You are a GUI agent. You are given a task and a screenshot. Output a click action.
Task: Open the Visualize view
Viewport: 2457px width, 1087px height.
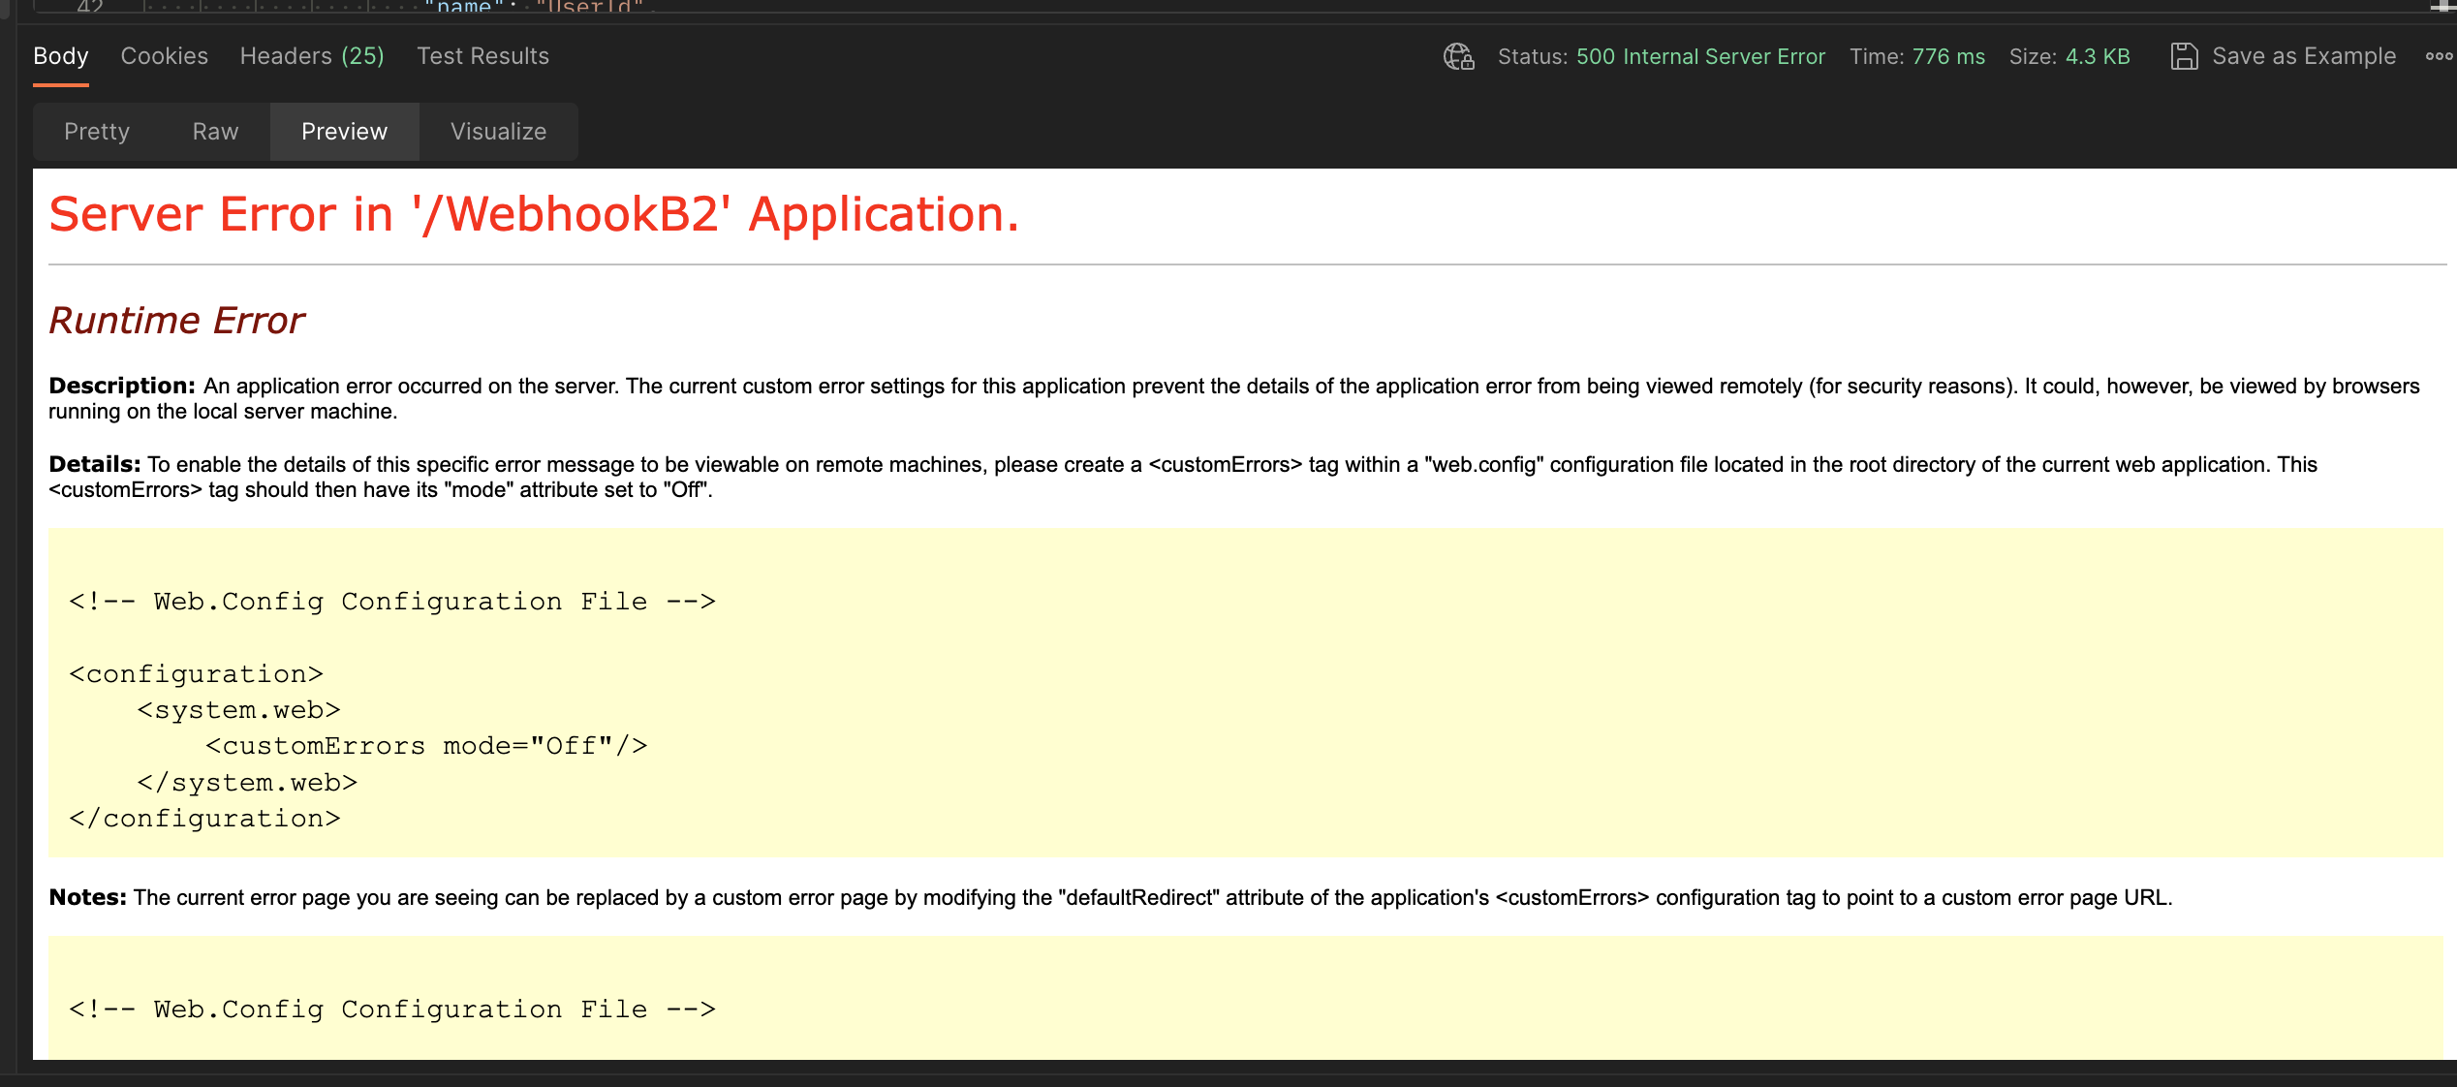(498, 131)
